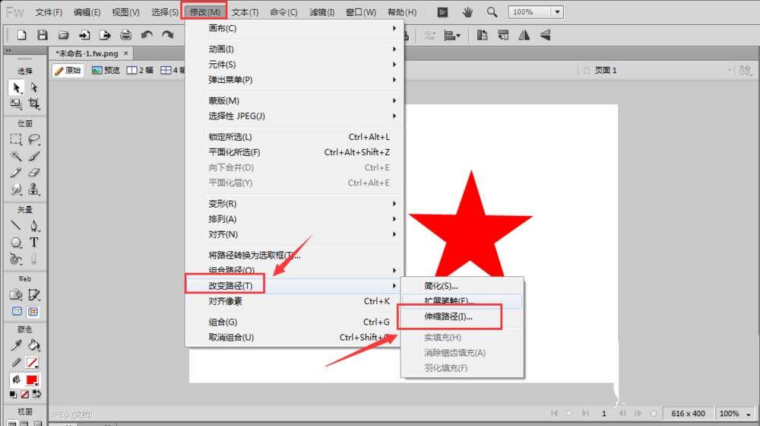Switch to the 预览 (Preview) view
Viewport: 760px width, 426px height.
pyautogui.click(x=106, y=70)
